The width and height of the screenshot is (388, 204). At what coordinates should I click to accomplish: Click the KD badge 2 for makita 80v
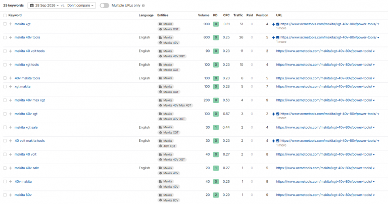(x=216, y=195)
